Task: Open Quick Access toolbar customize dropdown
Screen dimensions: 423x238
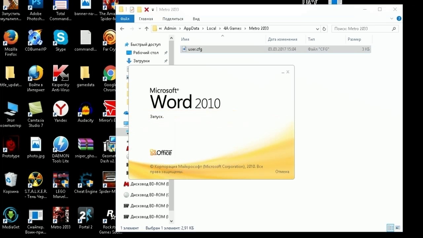Action: pyautogui.click(x=153, y=10)
